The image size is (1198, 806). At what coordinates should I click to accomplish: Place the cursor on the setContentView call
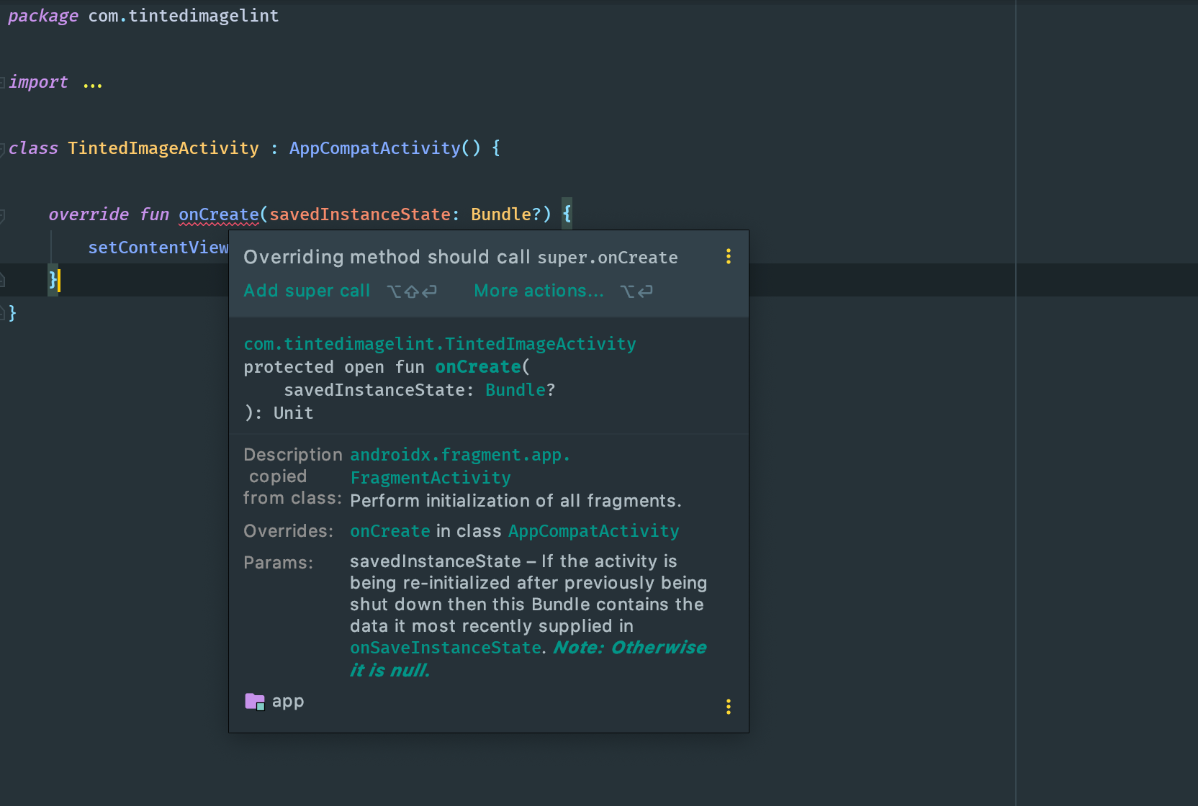157,247
